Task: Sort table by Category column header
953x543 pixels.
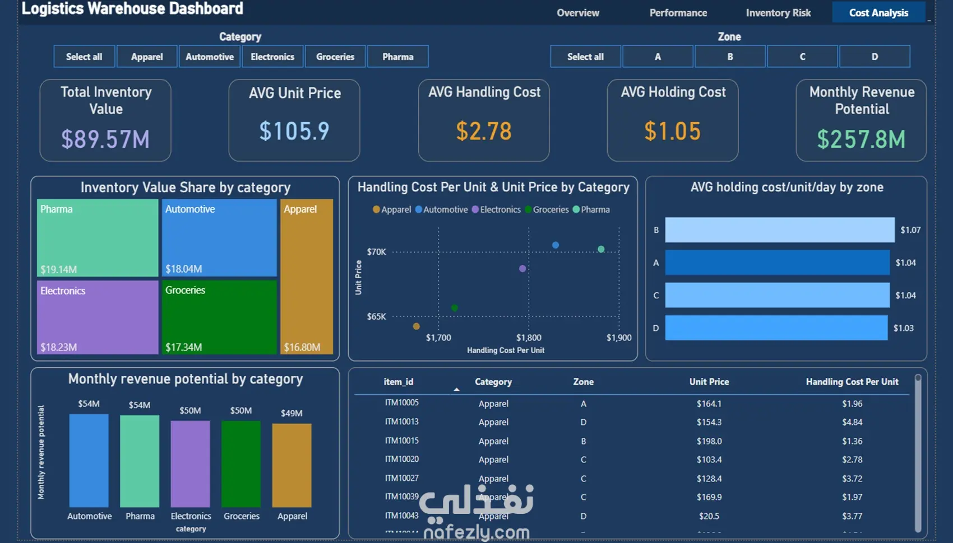Action: pyautogui.click(x=493, y=382)
